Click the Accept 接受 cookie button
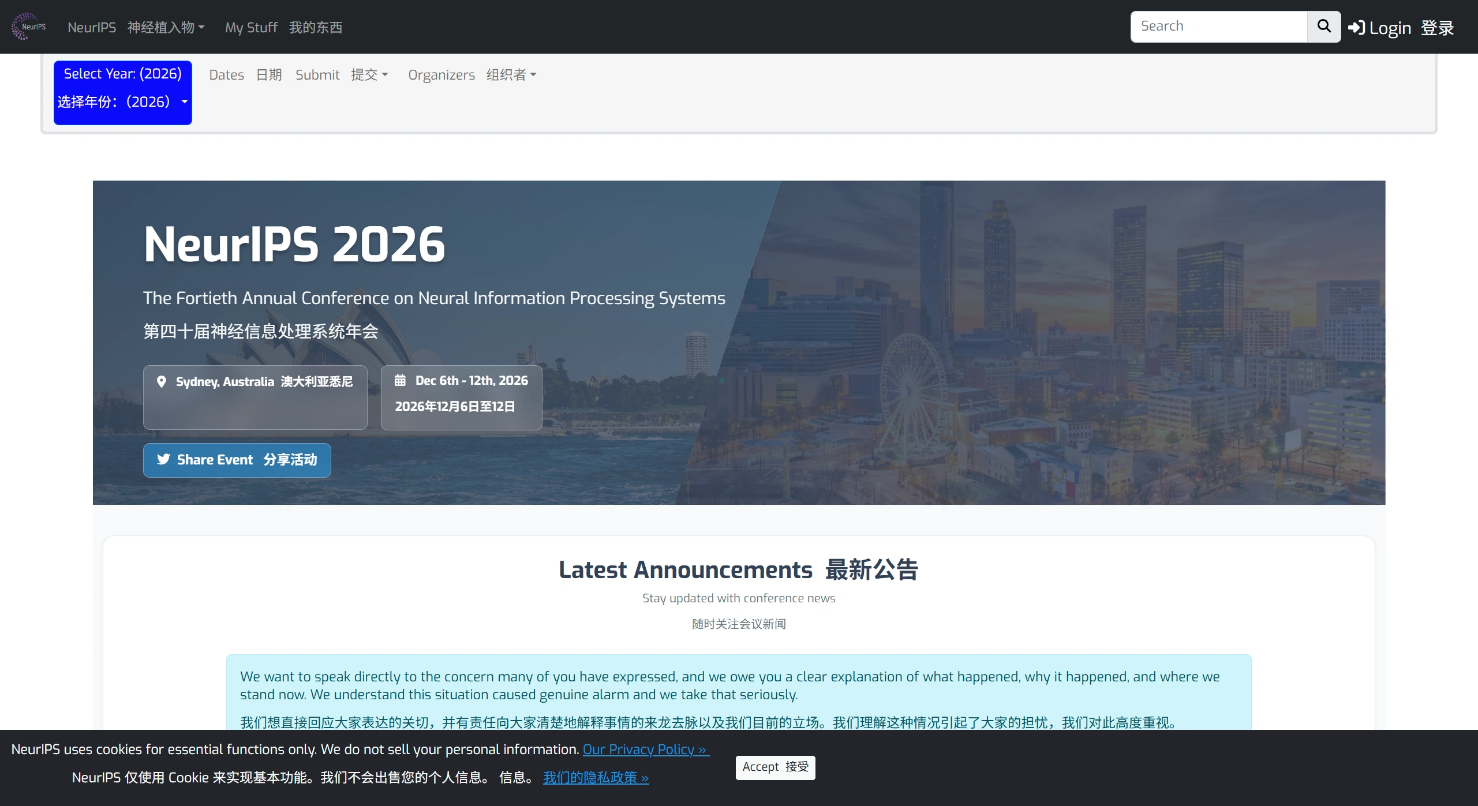The height and width of the screenshot is (806, 1478). 774,767
